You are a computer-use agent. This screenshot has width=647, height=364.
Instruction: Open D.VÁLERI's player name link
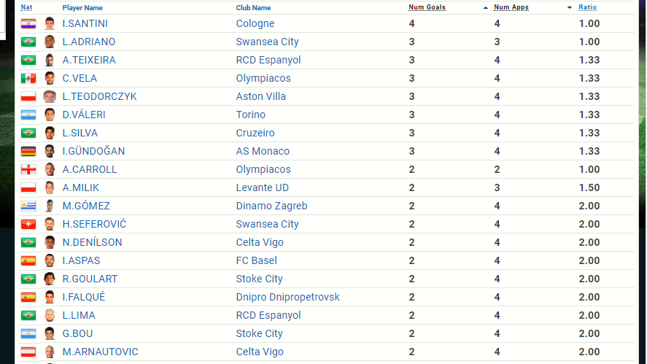pos(82,115)
